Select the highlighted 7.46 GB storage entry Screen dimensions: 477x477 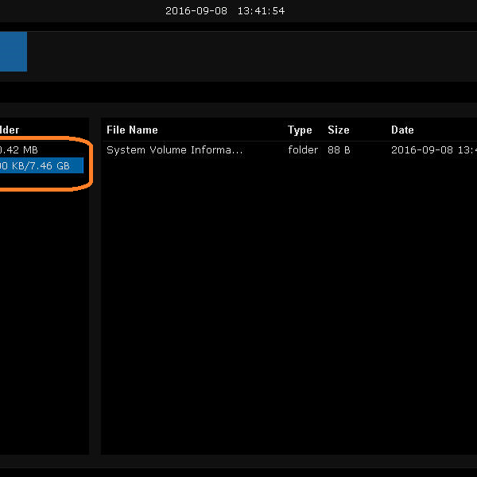40,165
